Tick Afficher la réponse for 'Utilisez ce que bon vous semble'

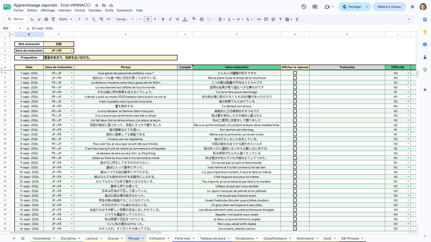295,186
